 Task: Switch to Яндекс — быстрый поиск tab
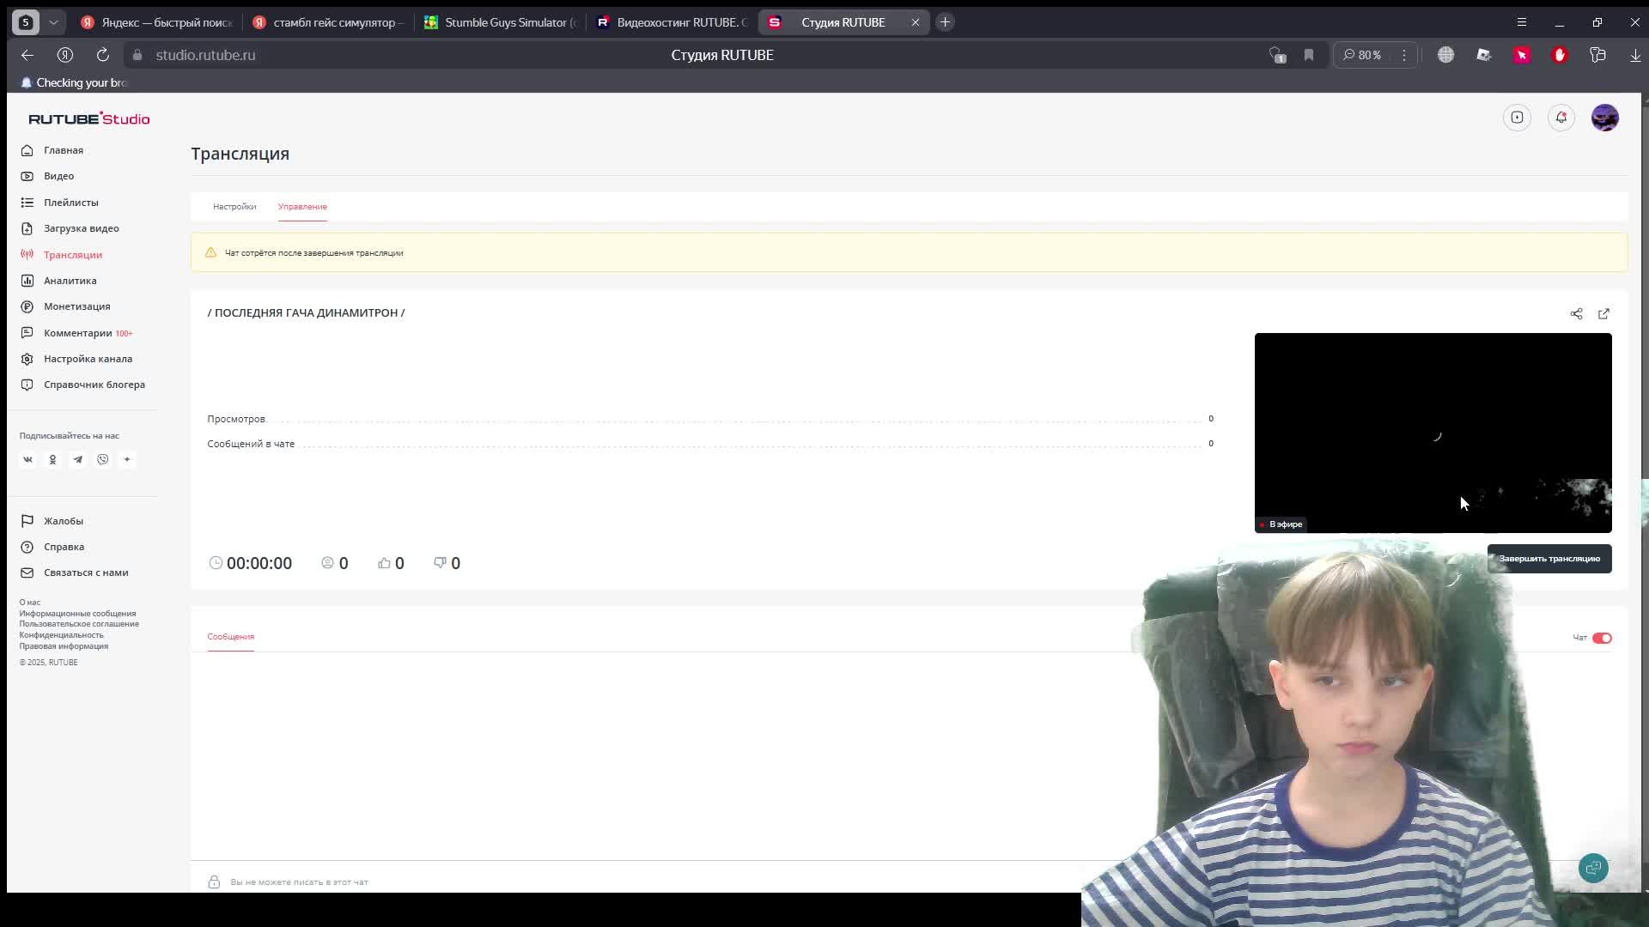pyautogui.click(x=156, y=22)
